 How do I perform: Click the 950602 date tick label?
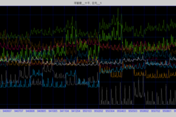pos(144,111)
